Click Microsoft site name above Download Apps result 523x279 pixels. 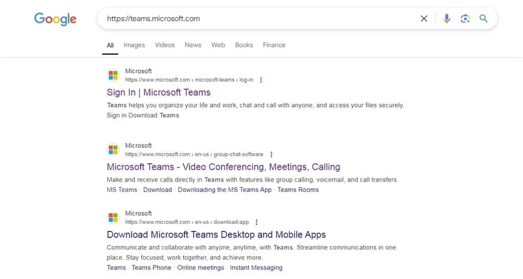click(138, 213)
